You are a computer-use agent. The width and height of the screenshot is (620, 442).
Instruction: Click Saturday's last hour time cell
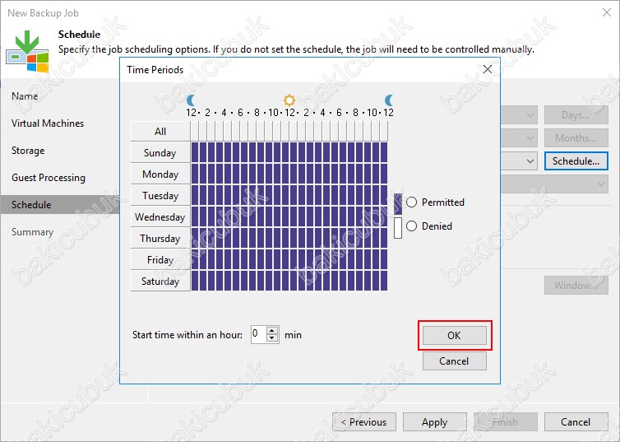click(x=384, y=281)
